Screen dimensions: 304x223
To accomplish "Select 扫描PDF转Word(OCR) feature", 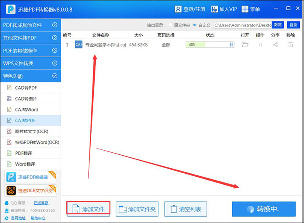I will [x=31, y=142].
